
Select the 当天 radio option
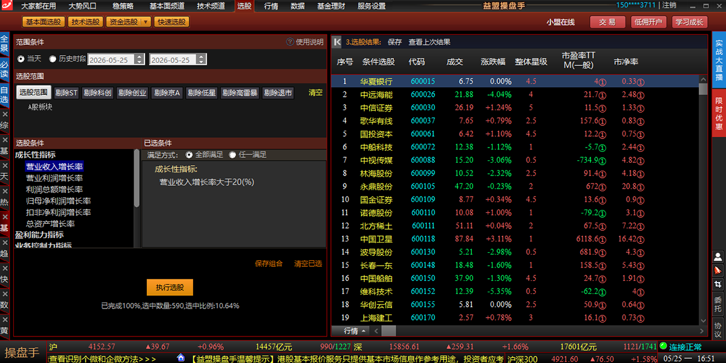pos(21,59)
